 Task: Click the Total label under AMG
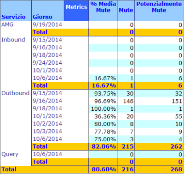[40, 32]
